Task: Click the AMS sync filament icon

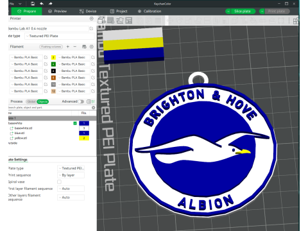Action: coord(84,46)
